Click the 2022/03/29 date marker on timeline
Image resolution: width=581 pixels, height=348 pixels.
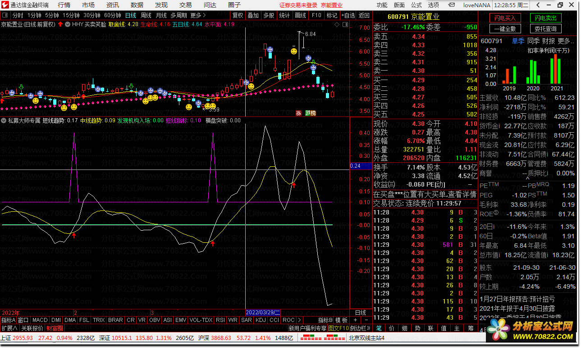pyautogui.click(x=263, y=312)
